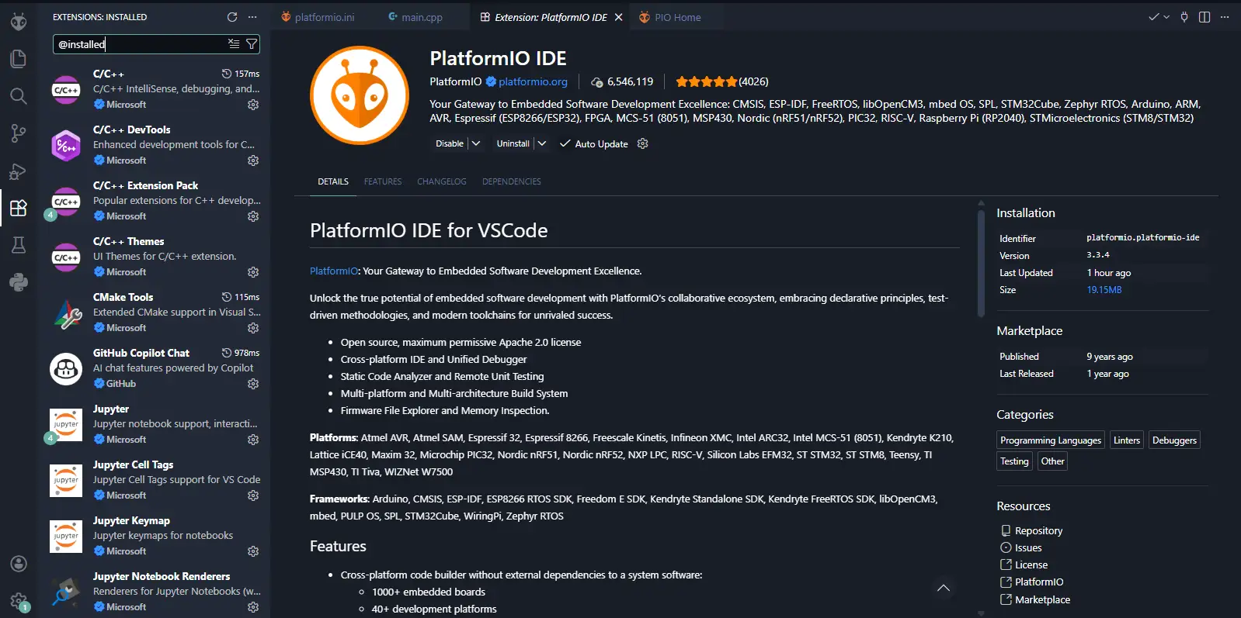Select the Testing category tag
This screenshot has width=1241, height=618.
click(1014, 461)
